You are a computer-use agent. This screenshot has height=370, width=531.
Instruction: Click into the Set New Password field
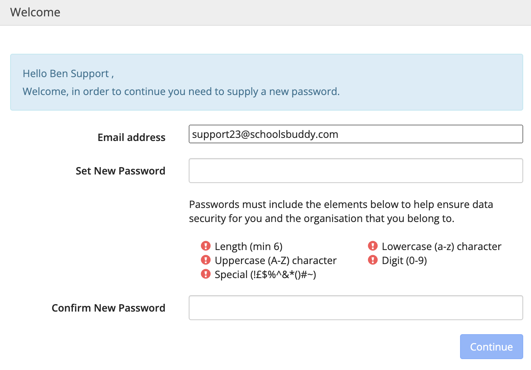(x=356, y=171)
